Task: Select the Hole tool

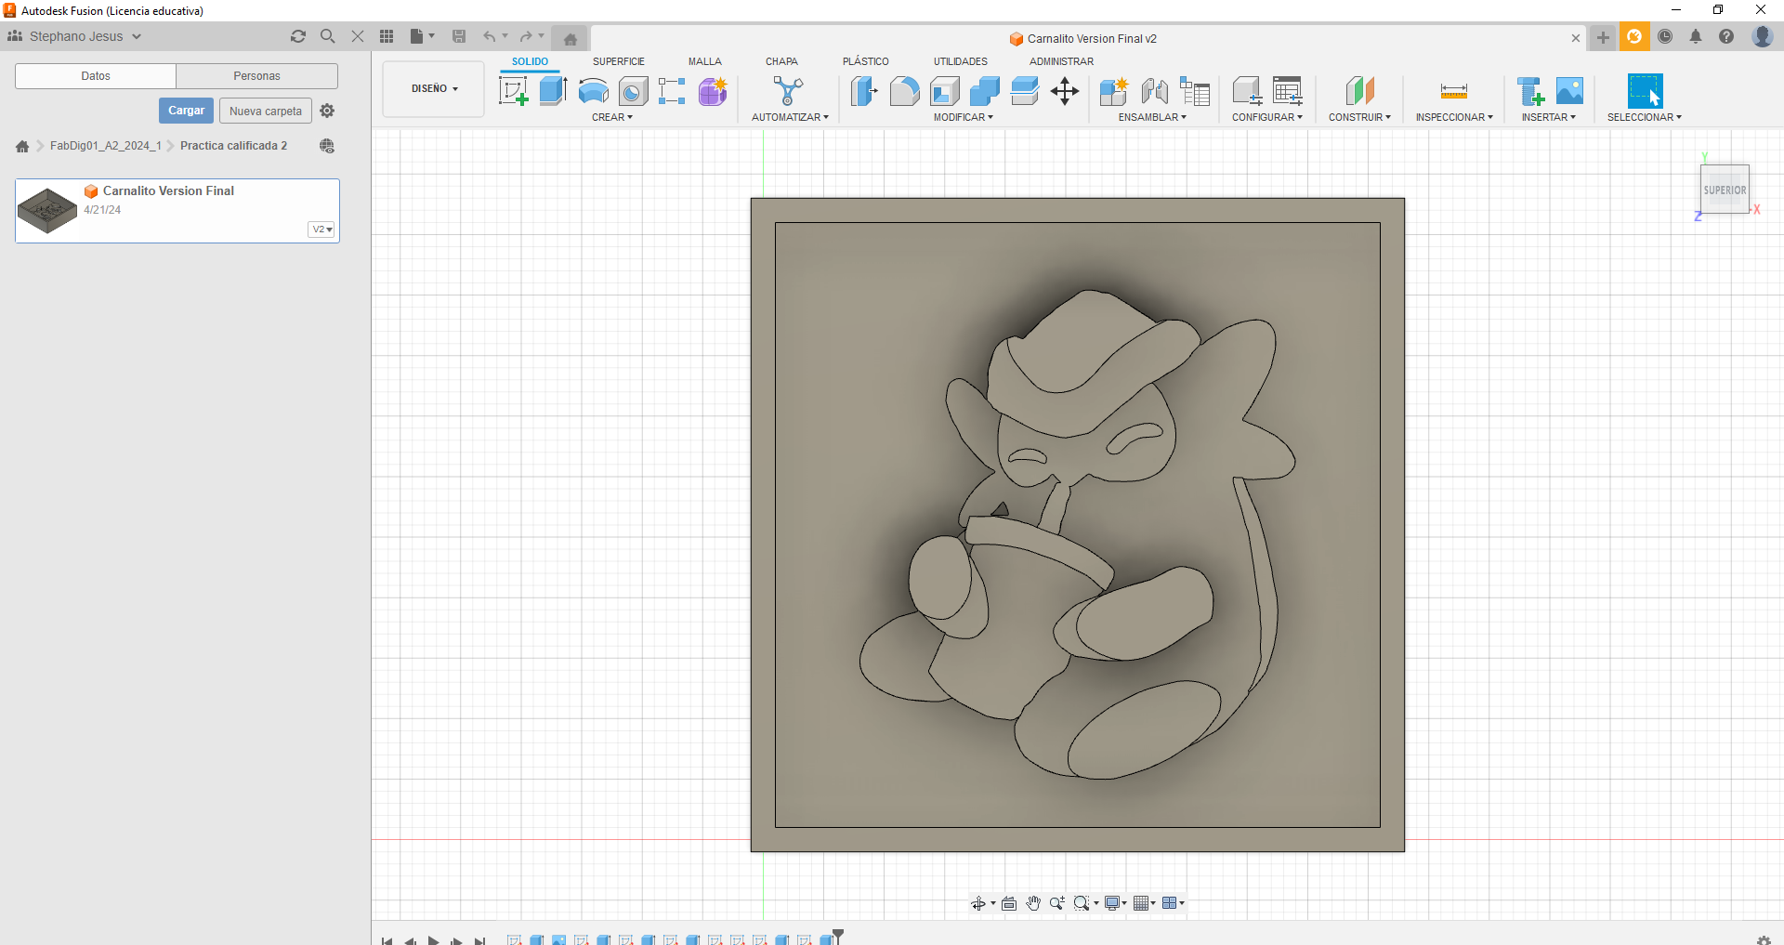Action: (633, 91)
